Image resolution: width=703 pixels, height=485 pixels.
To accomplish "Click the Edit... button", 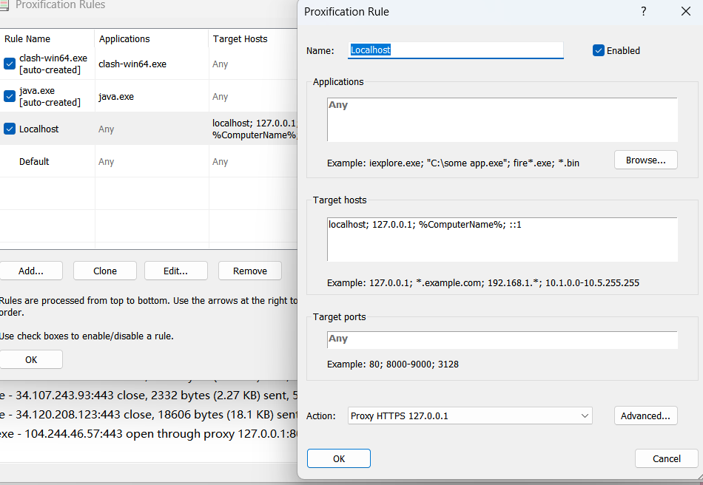I will coord(175,271).
